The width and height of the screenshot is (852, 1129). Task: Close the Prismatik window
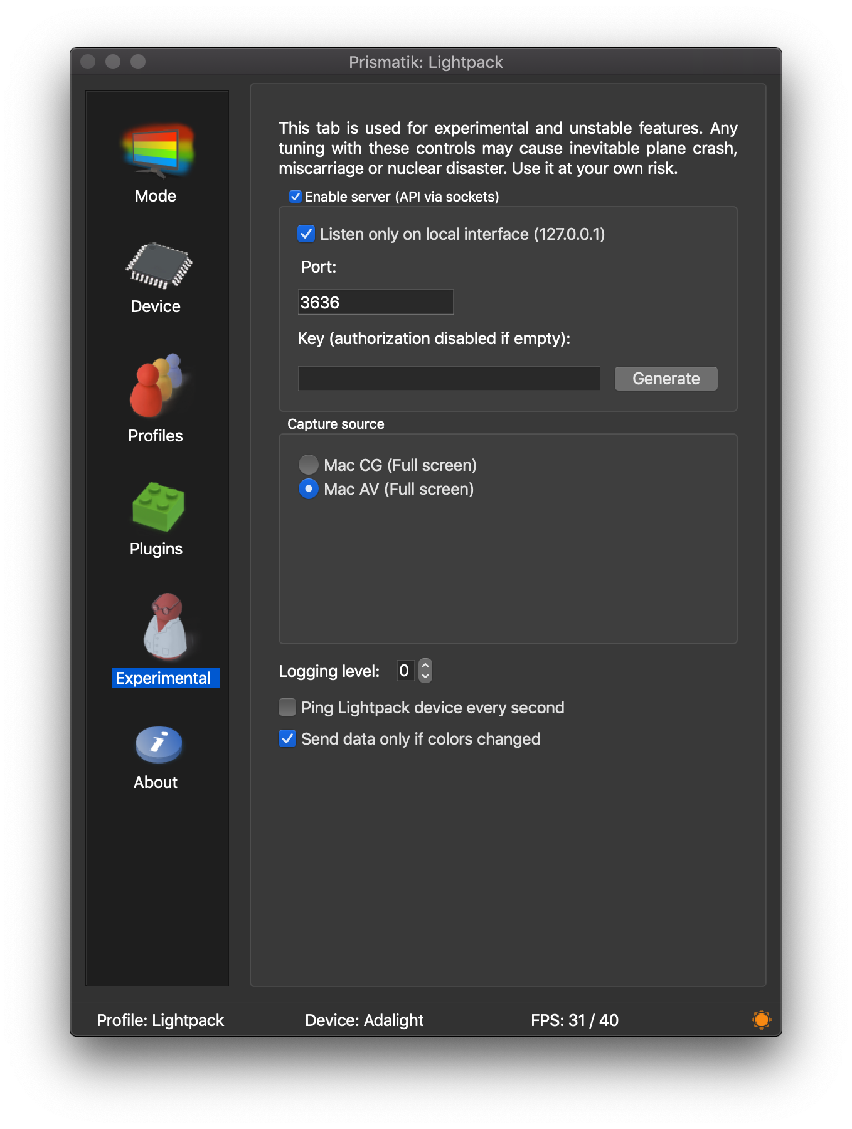pos(88,62)
